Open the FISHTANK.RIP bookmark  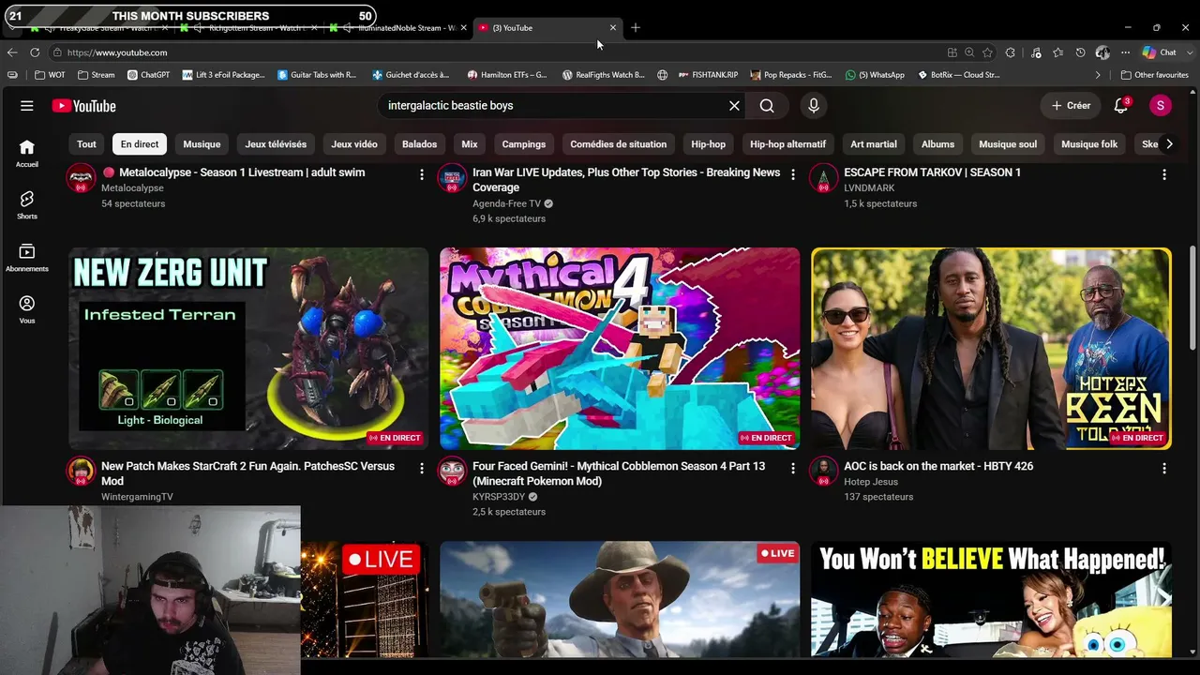coord(707,75)
